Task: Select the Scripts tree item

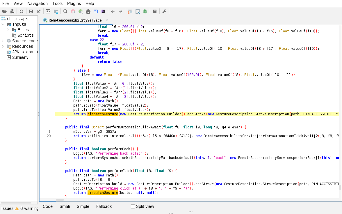Action: click(x=26, y=36)
